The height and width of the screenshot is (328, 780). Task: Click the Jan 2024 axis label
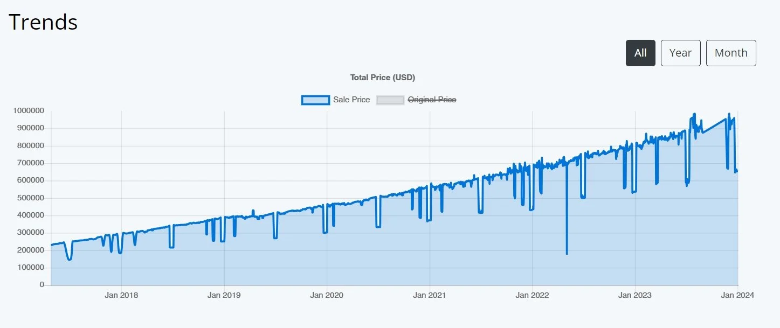(x=737, y=295)
